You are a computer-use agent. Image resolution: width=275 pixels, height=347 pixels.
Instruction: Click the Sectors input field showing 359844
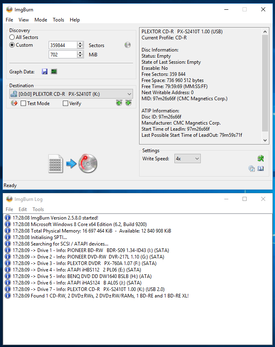63,45
